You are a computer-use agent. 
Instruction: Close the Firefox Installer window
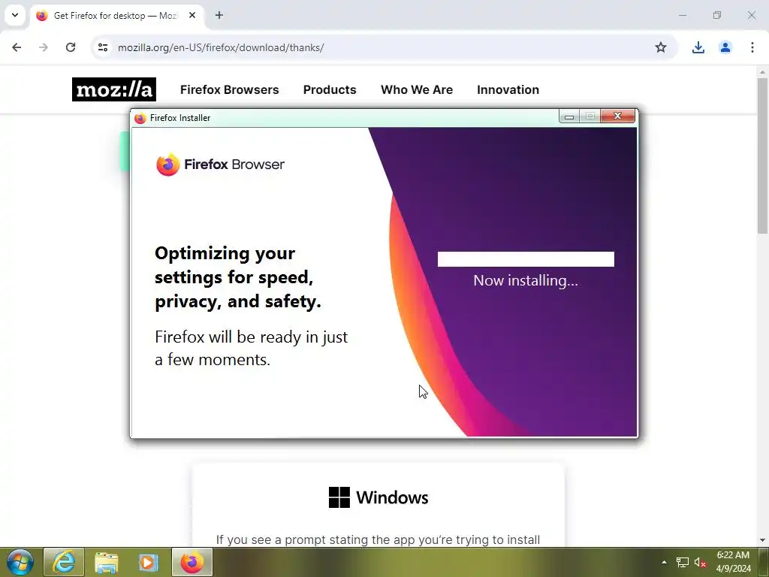[x=617, y=116]
